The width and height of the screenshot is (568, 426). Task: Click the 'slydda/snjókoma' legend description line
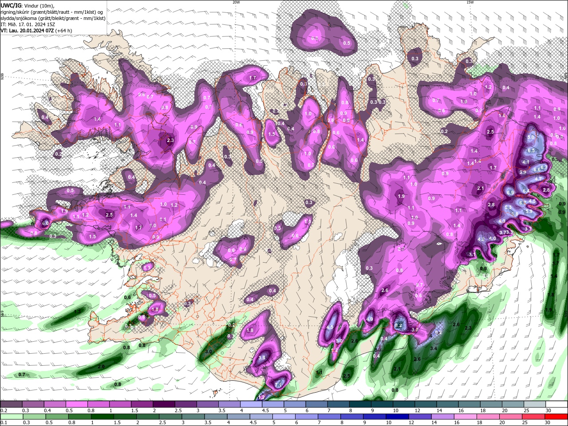(x=53, y=18)
